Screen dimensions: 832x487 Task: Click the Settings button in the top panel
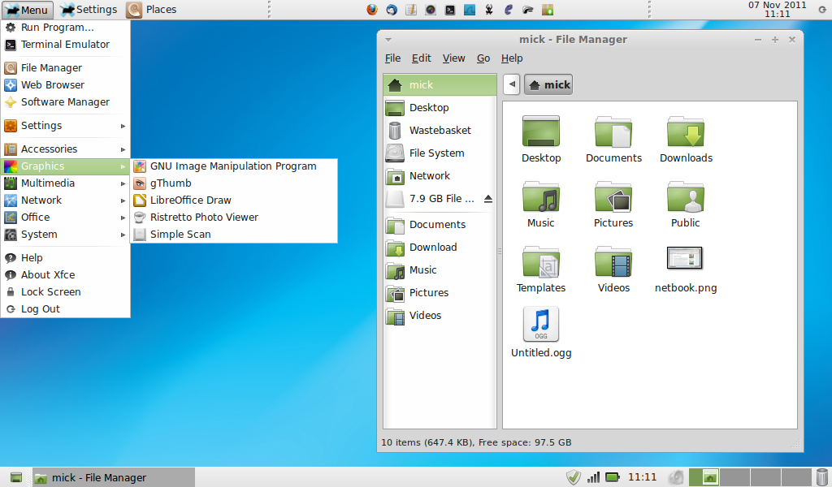click(89, 10)
